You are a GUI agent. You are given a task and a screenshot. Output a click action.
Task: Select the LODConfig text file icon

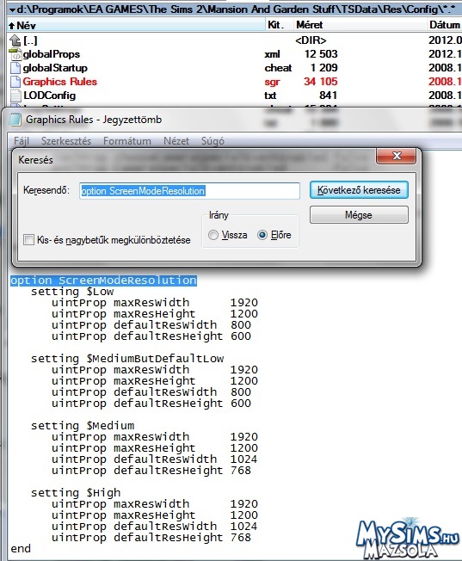pyautogui.click(x=15, y=96)
